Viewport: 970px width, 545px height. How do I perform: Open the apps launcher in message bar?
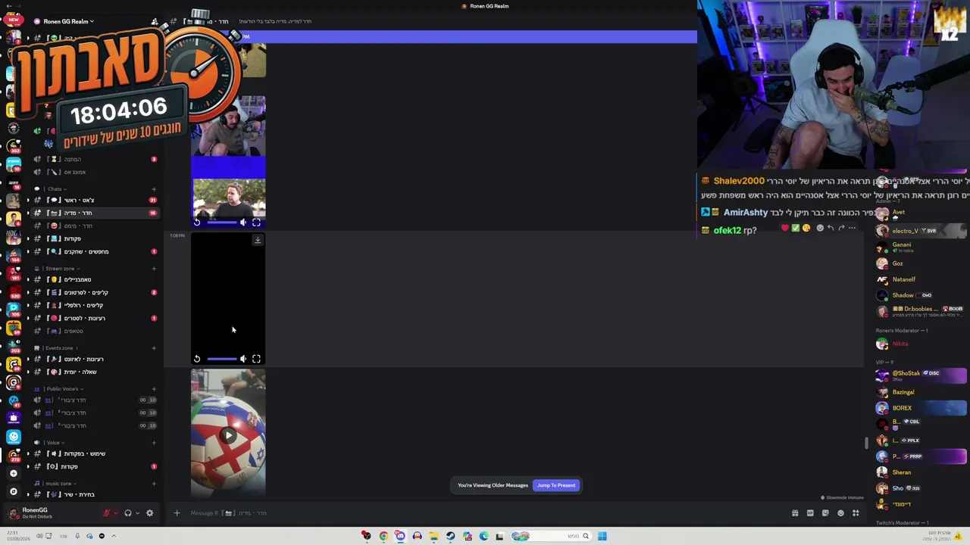[x=856, y=513]
